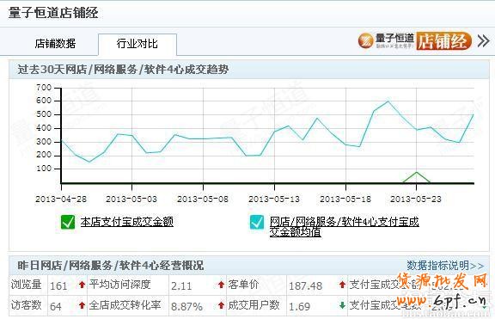Click the red up arrow next to 访客数 64
This screenshot has height=319, width=495.
pyautogui.click(x=82, y=305)
